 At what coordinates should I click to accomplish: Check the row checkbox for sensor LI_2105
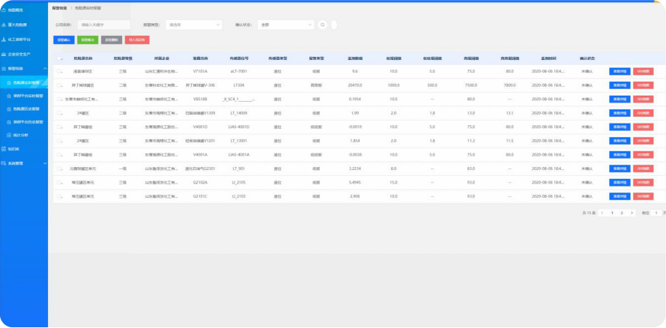click(59, 183)
